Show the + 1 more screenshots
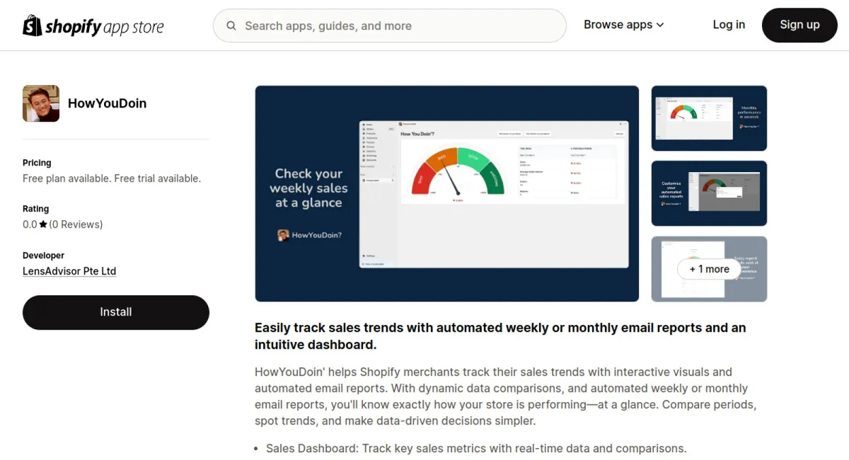849x460 pixels. [709, 269]
